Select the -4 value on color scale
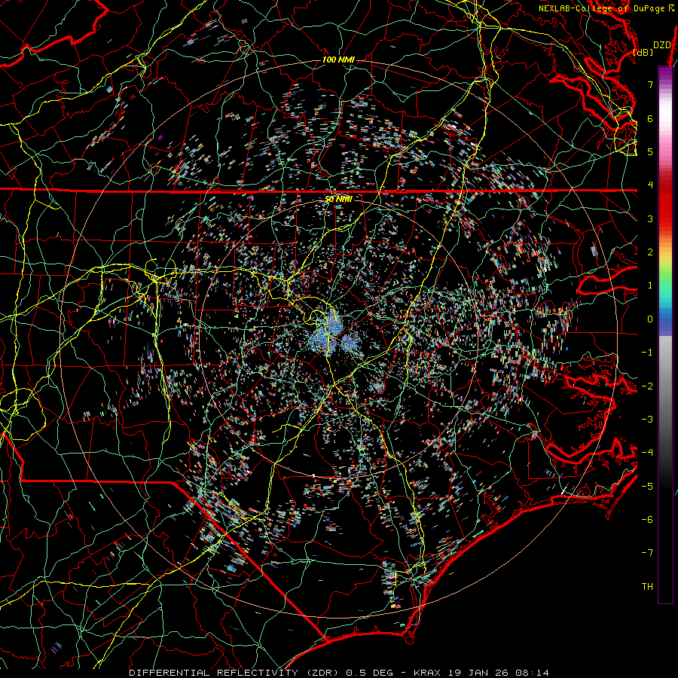This screenshot has height=678, width=678. tap(647, 453)
